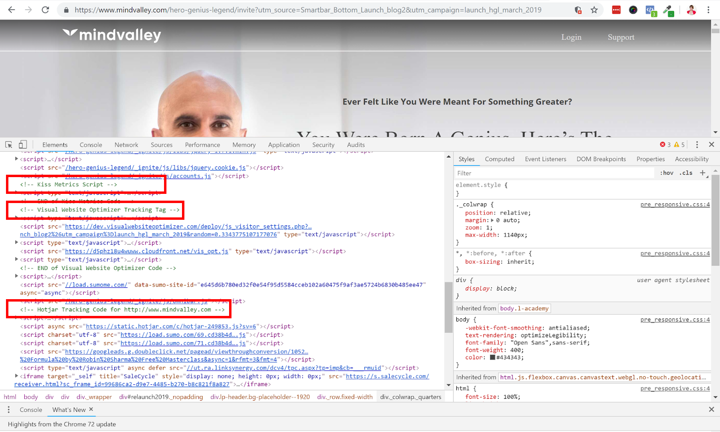Image resolution: width=720 pixels, height=432 pixels.
Task: Bookmark this page with the star icon
Action: point(594,10)
